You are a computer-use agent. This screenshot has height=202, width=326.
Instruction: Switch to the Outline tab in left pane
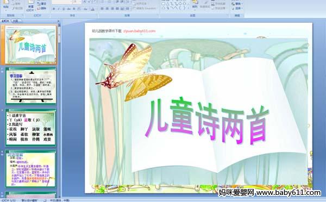point(16,21)
